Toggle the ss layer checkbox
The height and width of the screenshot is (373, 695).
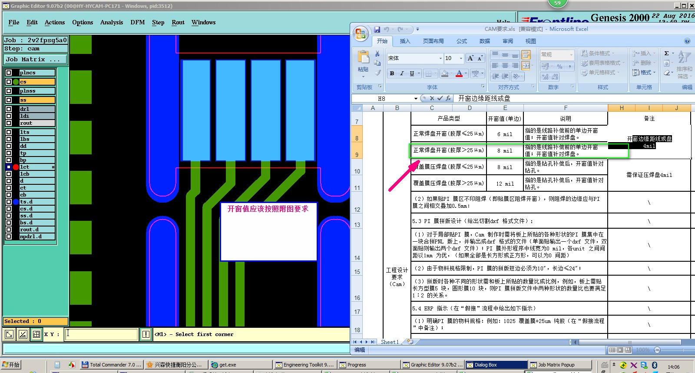point(9,100)
